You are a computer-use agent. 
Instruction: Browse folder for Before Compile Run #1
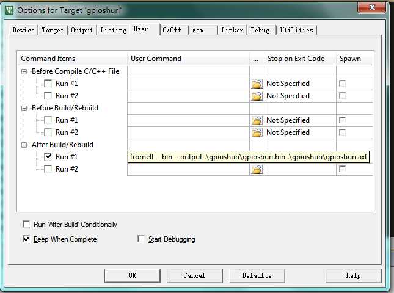click(x=257, y=84)
